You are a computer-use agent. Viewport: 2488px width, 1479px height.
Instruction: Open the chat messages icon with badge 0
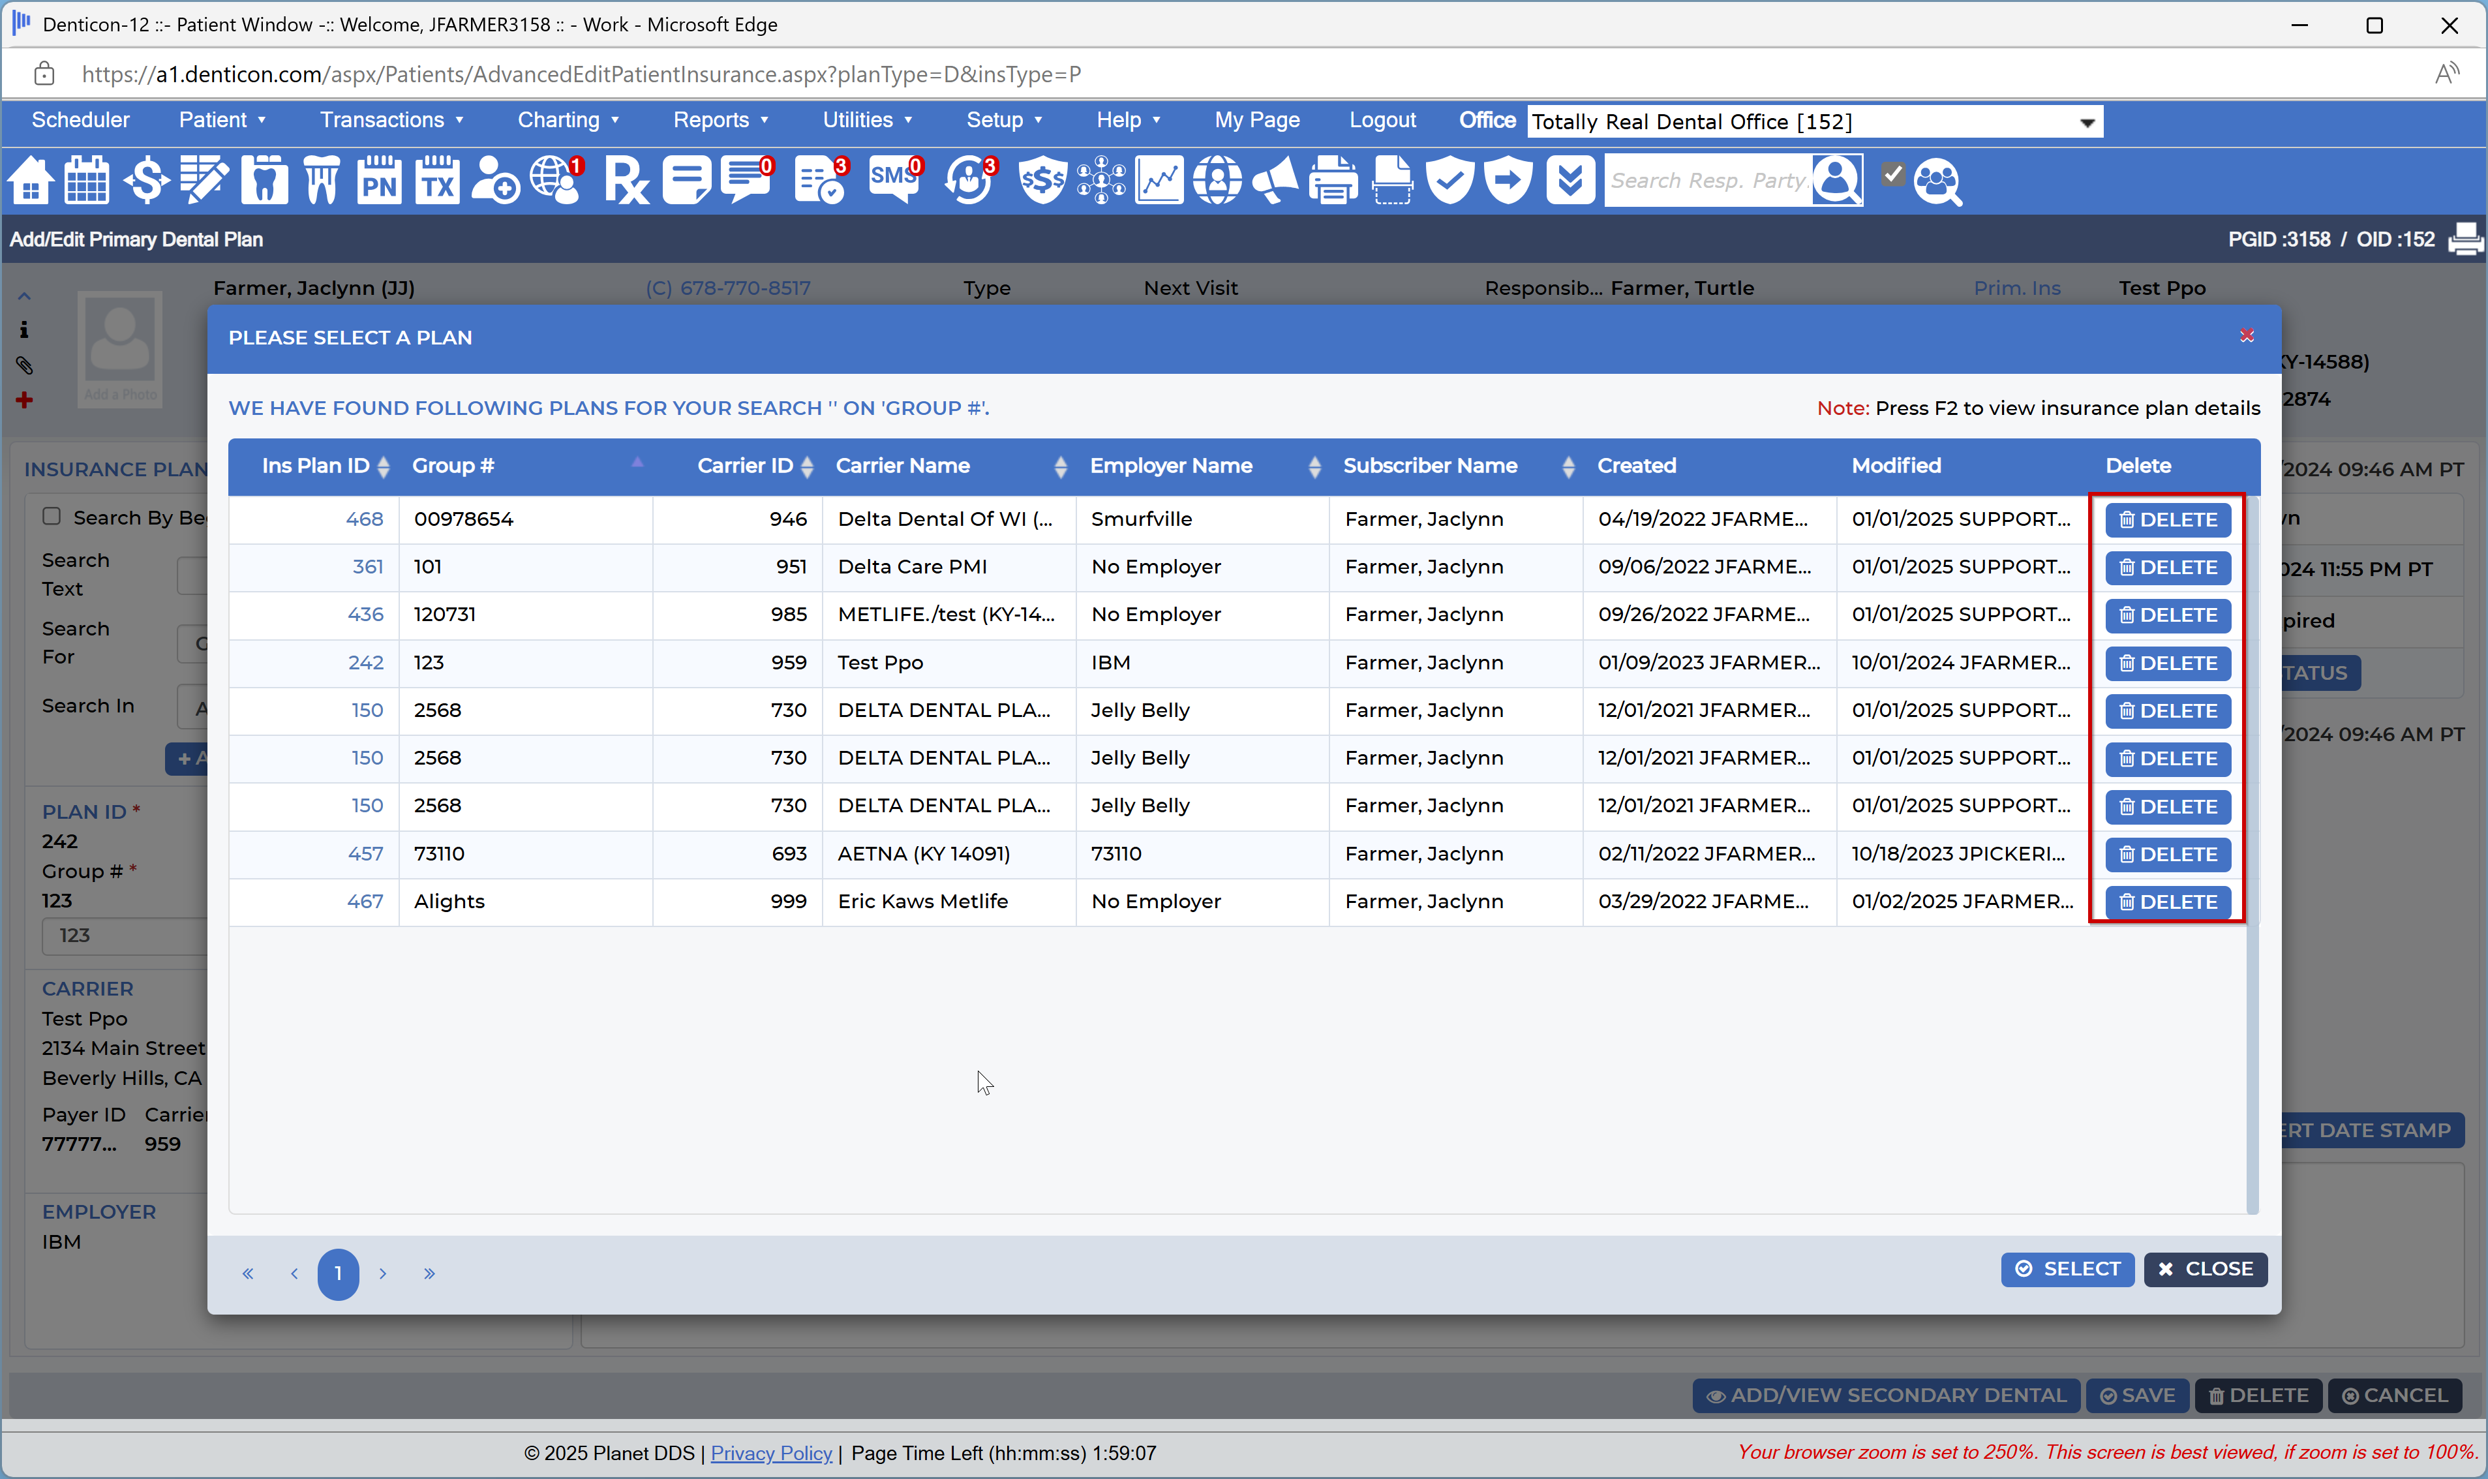(x=748, y=181)
